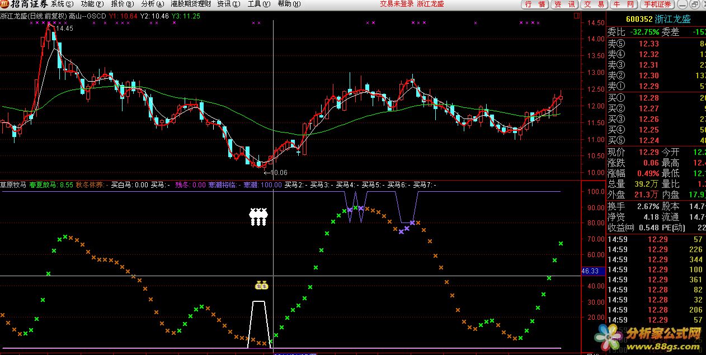This screenshot has height=355, width=706.
Task: Open the 报价(B) menu
Action: 122,4
